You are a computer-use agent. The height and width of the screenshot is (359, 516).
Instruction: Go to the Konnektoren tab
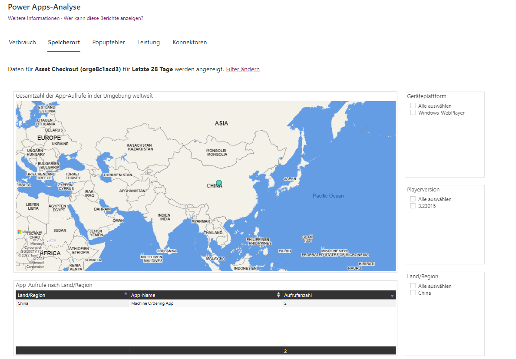tap(189, 42)
